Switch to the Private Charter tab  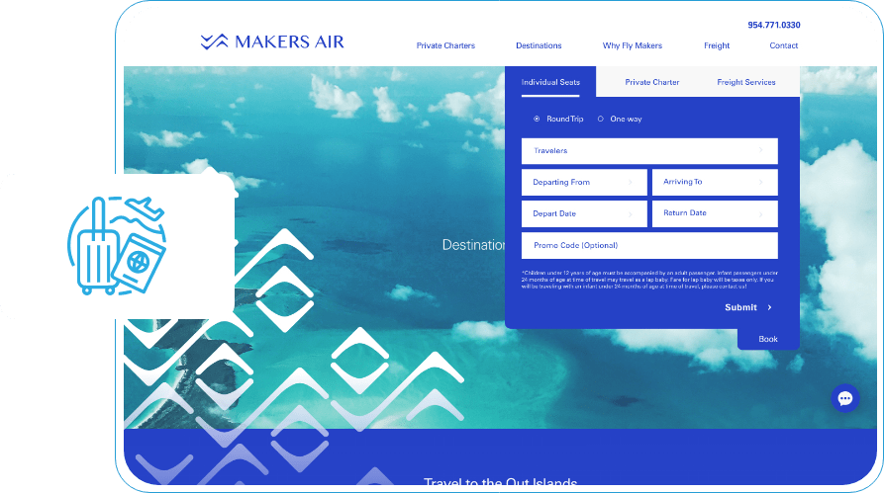coord(651,82)
